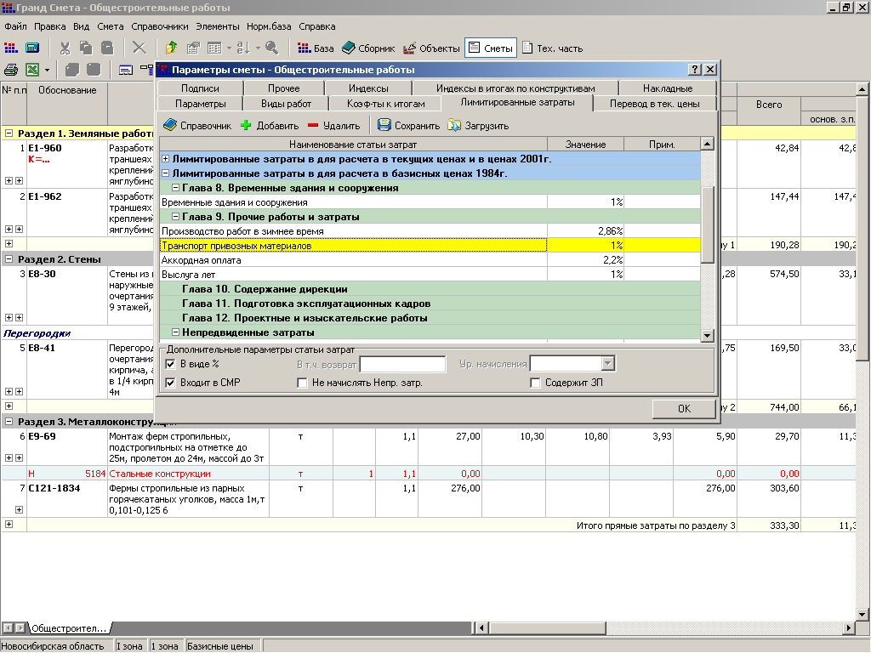This screenshot has width=871, height=653.
Task: Open the Норм.база menu
Action: pos(269,26)
